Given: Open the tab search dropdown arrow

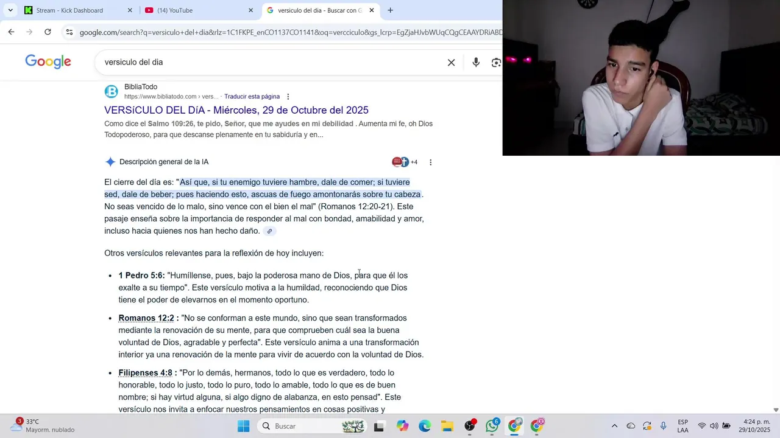Looking at the screenshot, I should click(10, 10).
